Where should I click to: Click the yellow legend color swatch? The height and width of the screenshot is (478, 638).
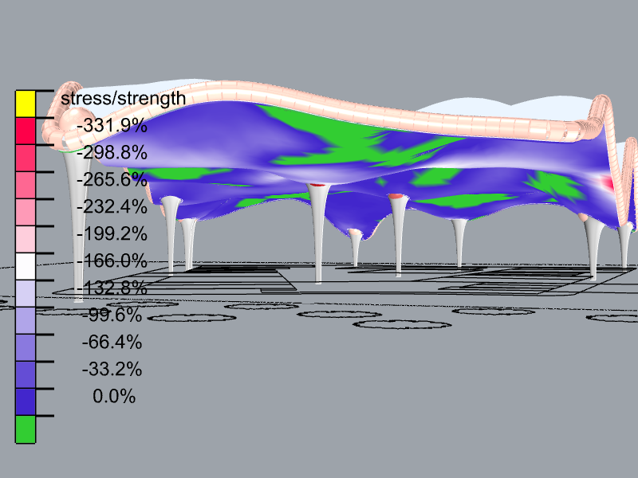(26, 104)
